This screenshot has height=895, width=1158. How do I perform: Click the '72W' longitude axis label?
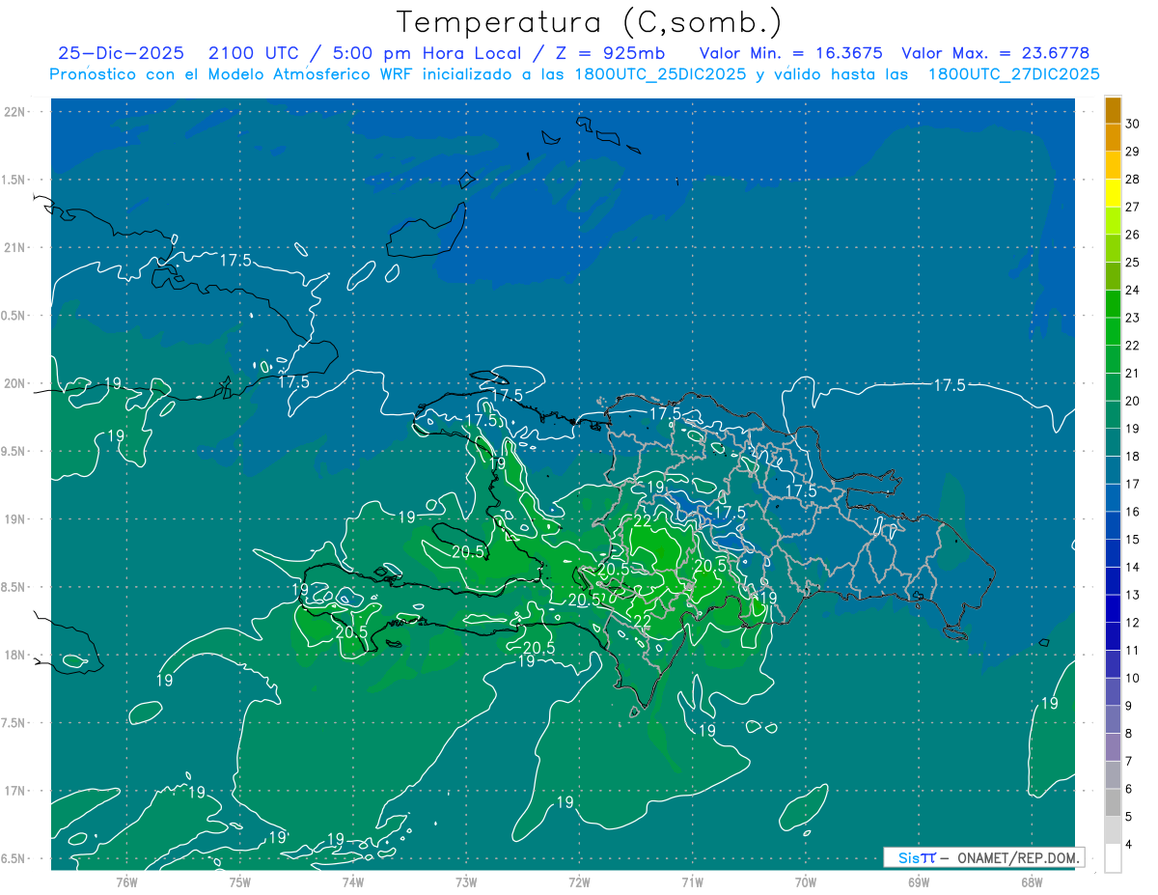coord(580,881)
